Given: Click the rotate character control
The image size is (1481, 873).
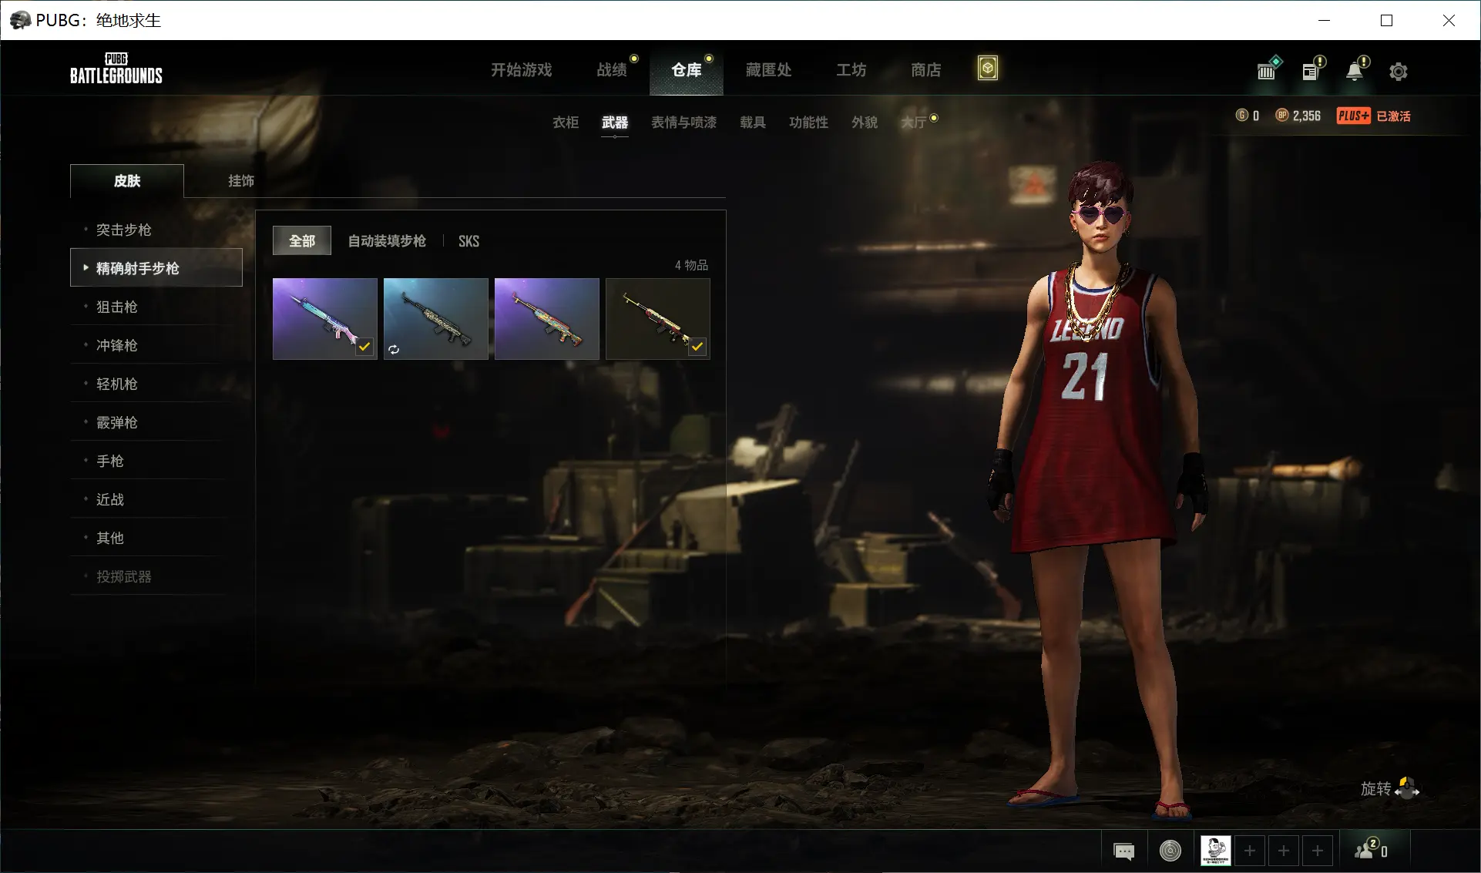Looking at the screenshot, I should (x=1390, y=788).
